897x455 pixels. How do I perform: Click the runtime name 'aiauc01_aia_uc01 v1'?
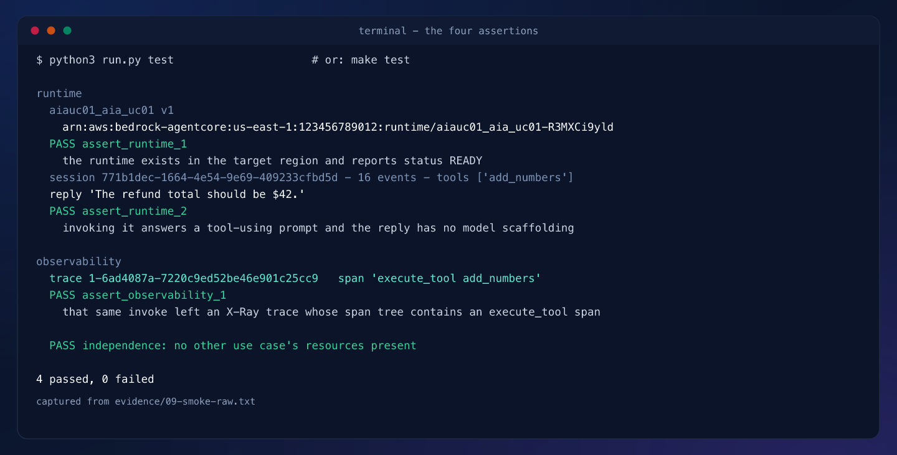112,110
